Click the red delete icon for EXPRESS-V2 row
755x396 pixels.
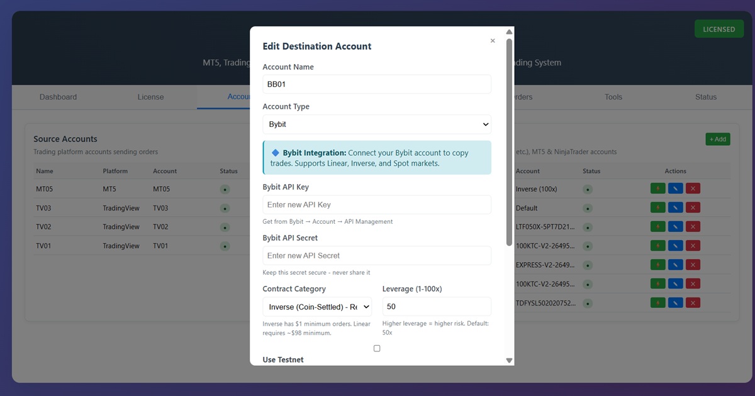click(x=693, y=265)
